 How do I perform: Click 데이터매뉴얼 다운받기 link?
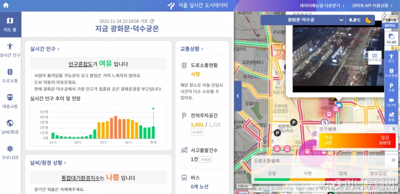pyautogui.click(x=322, y=5)
